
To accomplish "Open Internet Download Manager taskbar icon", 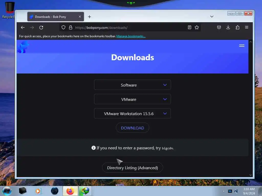I will (85, 191).
